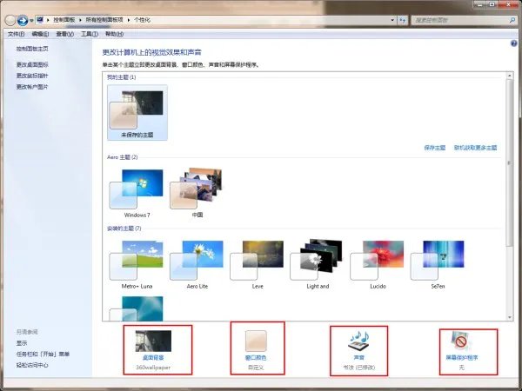Open 更改鼠标指针 link
Screen dimensions: 522x391
point(32,76)
